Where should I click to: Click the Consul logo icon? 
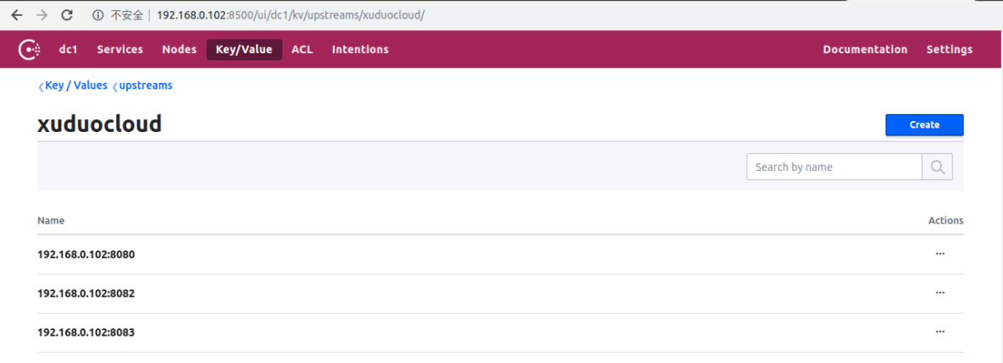coord(30,50)
